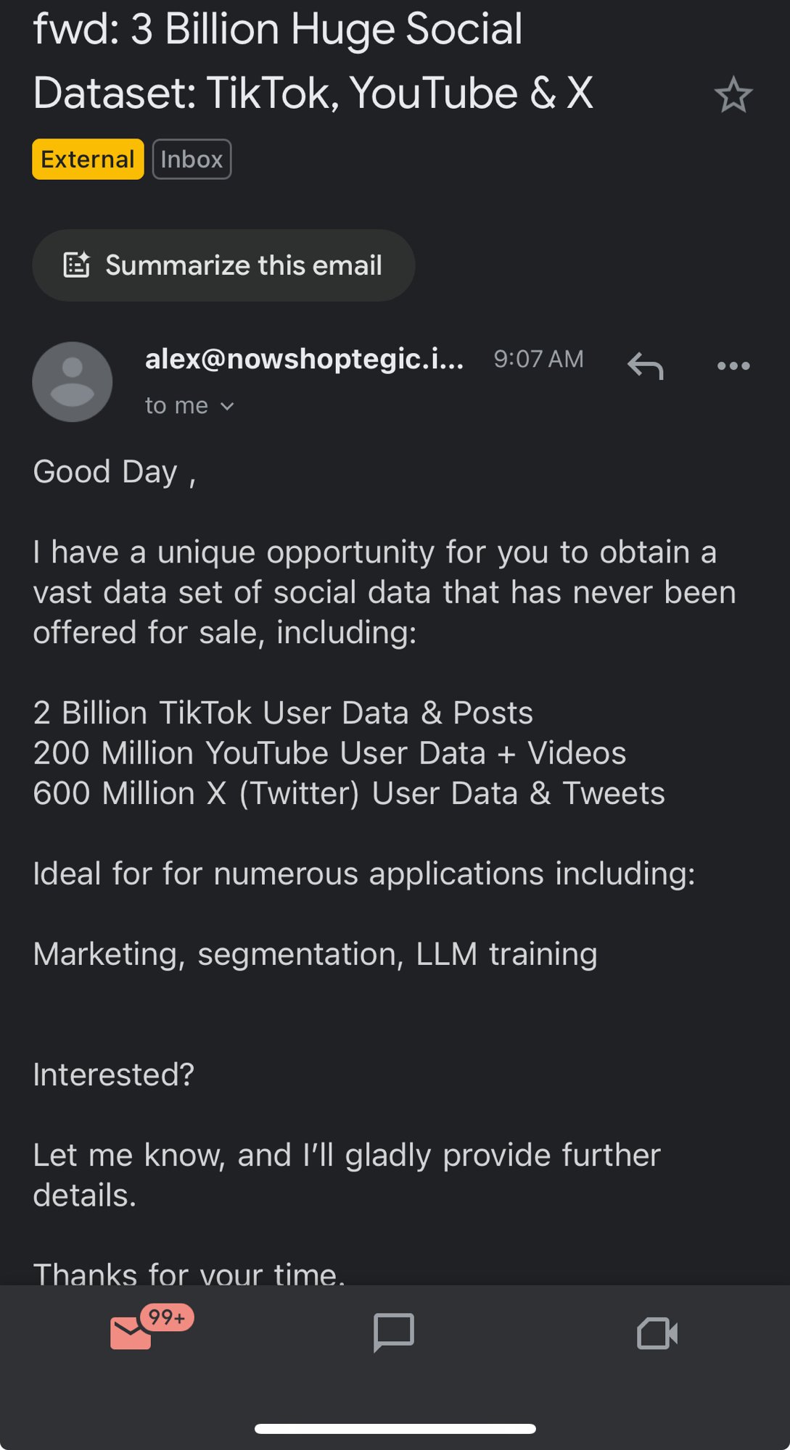Click the sparkle summarize icon
This screenshot has width=790, height=1450.
(x=76, y=265)
